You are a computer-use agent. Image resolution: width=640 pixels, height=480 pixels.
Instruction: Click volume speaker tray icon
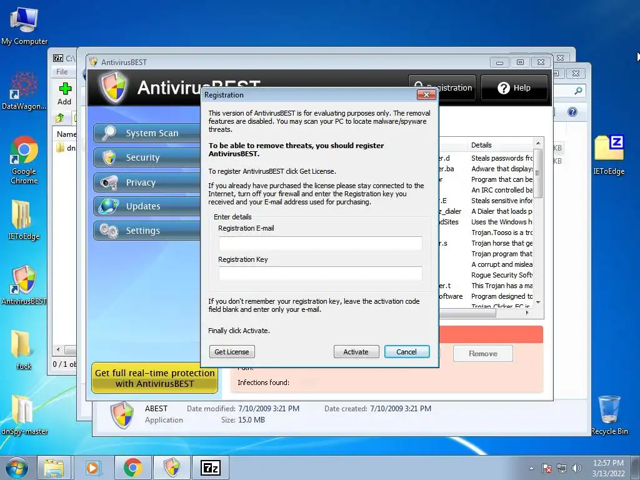coord(576,468)
